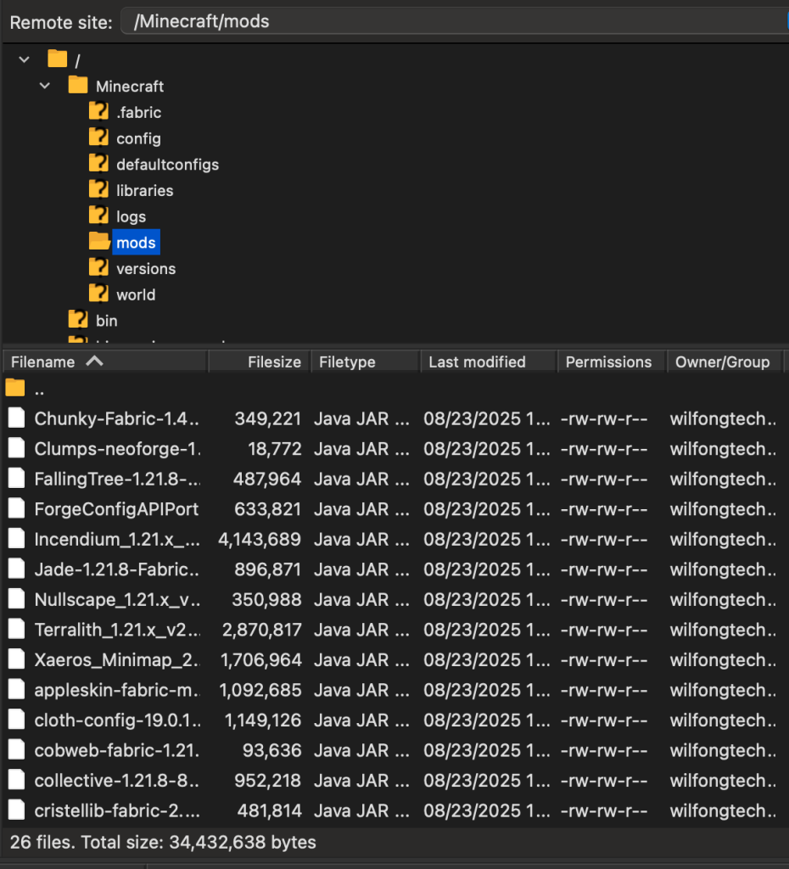
Task: Select the Minecraft folder icon
Action: [77, 85]
